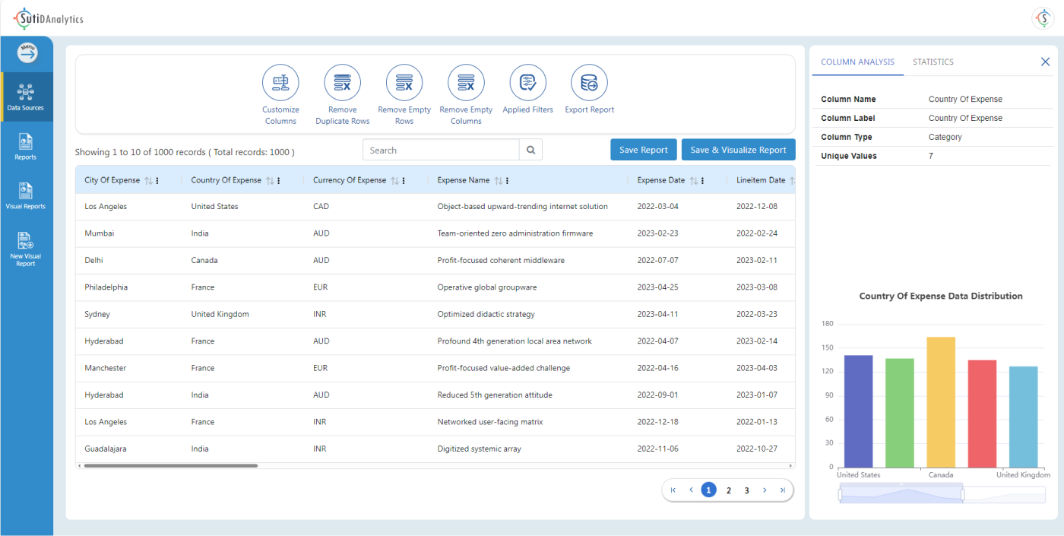Switch to the Statistics tab
1064x536 pixels.
933,62
